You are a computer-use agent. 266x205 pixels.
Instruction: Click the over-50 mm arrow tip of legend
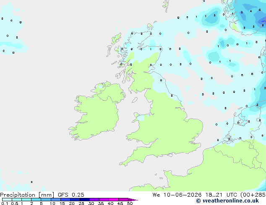point(133,200)
